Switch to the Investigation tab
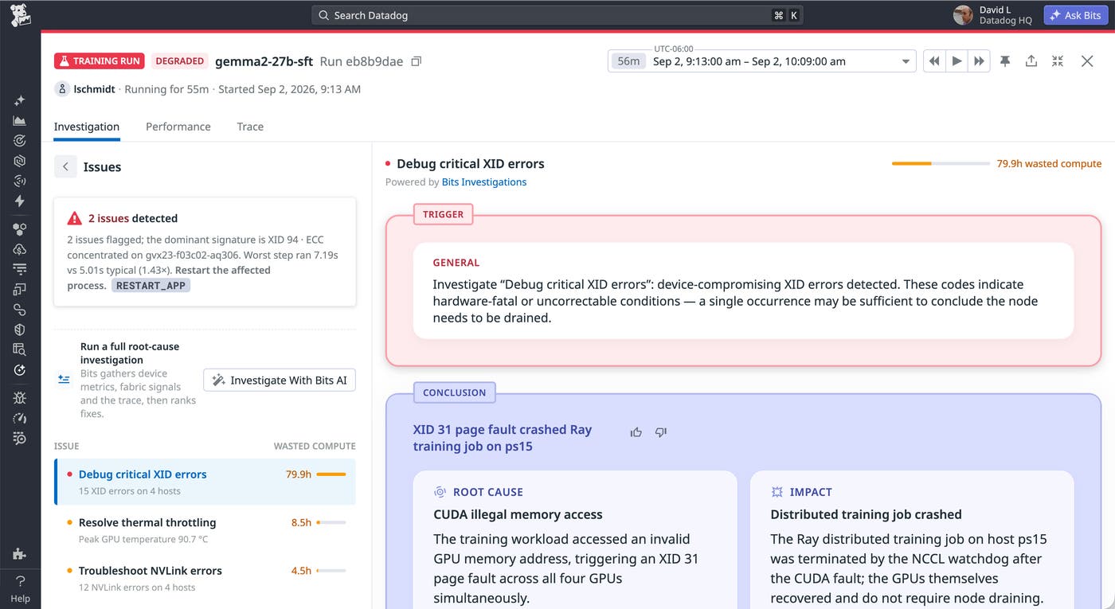Screen dimensions: 1115x609 click(87, 127)
